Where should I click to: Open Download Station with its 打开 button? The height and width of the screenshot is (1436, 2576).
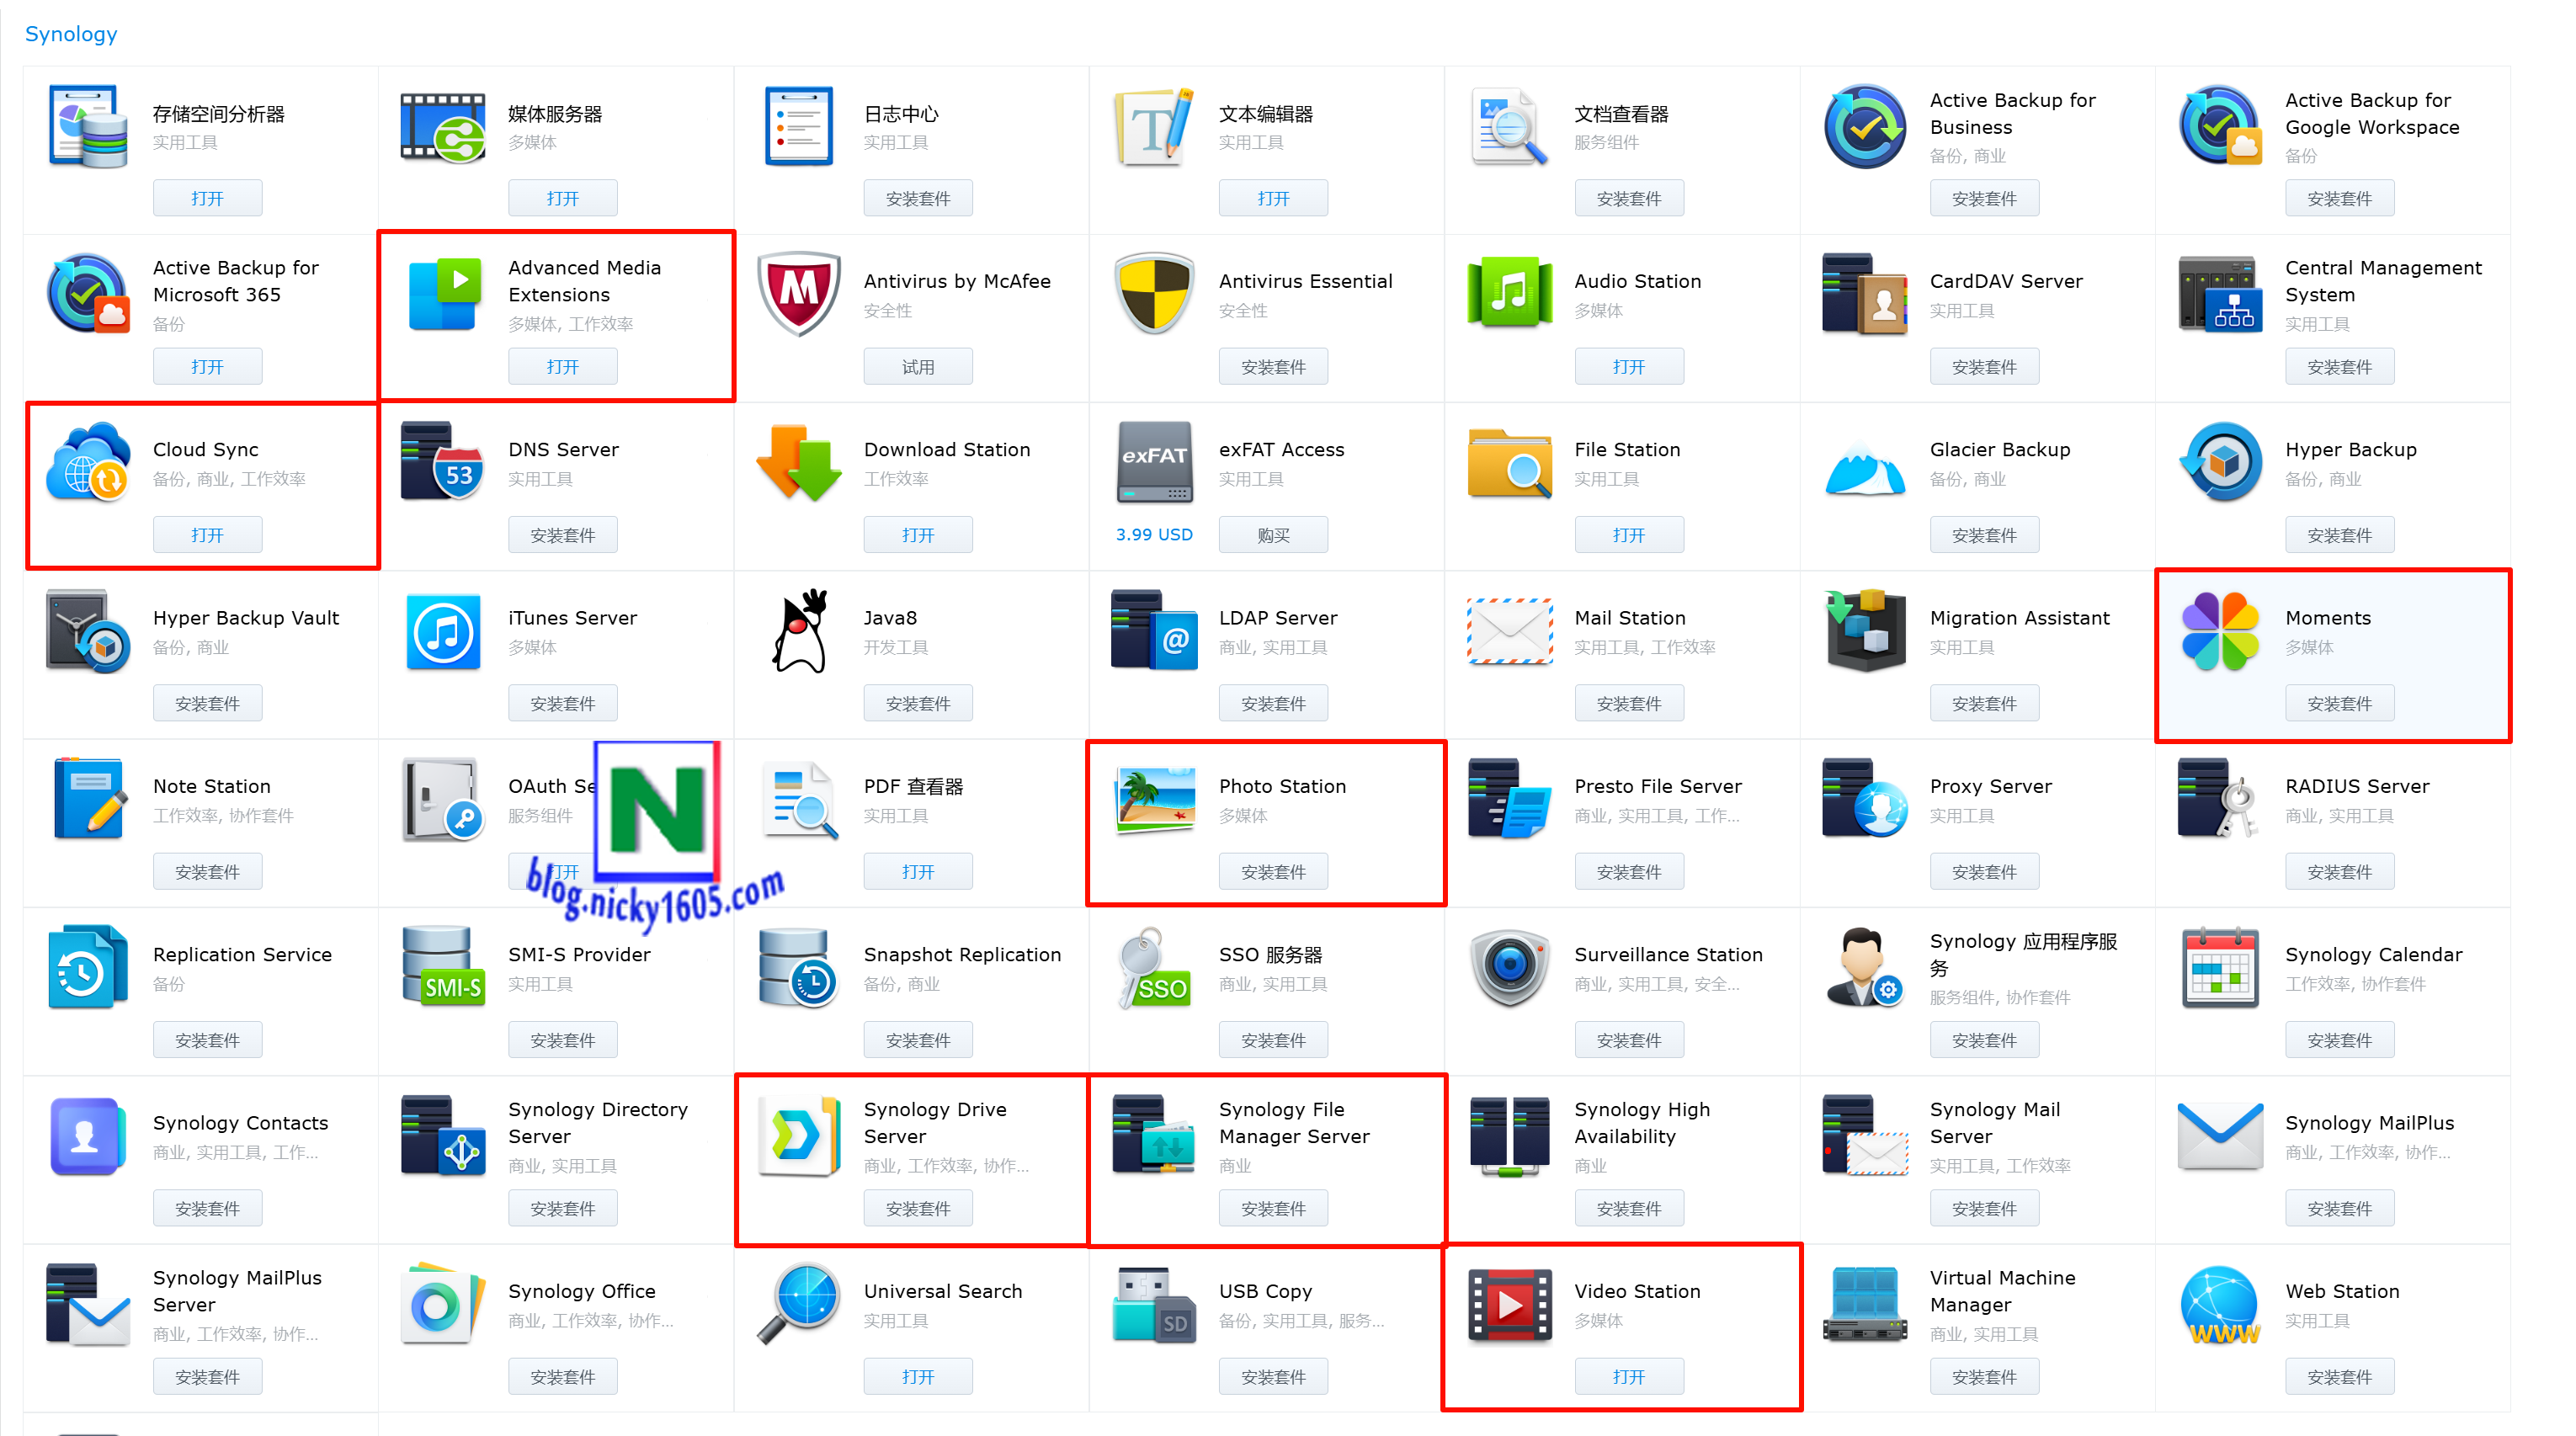pyautogui.click(x=917, y=534)
